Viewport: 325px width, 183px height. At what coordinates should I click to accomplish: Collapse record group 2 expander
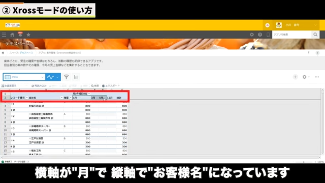(12, 116)
